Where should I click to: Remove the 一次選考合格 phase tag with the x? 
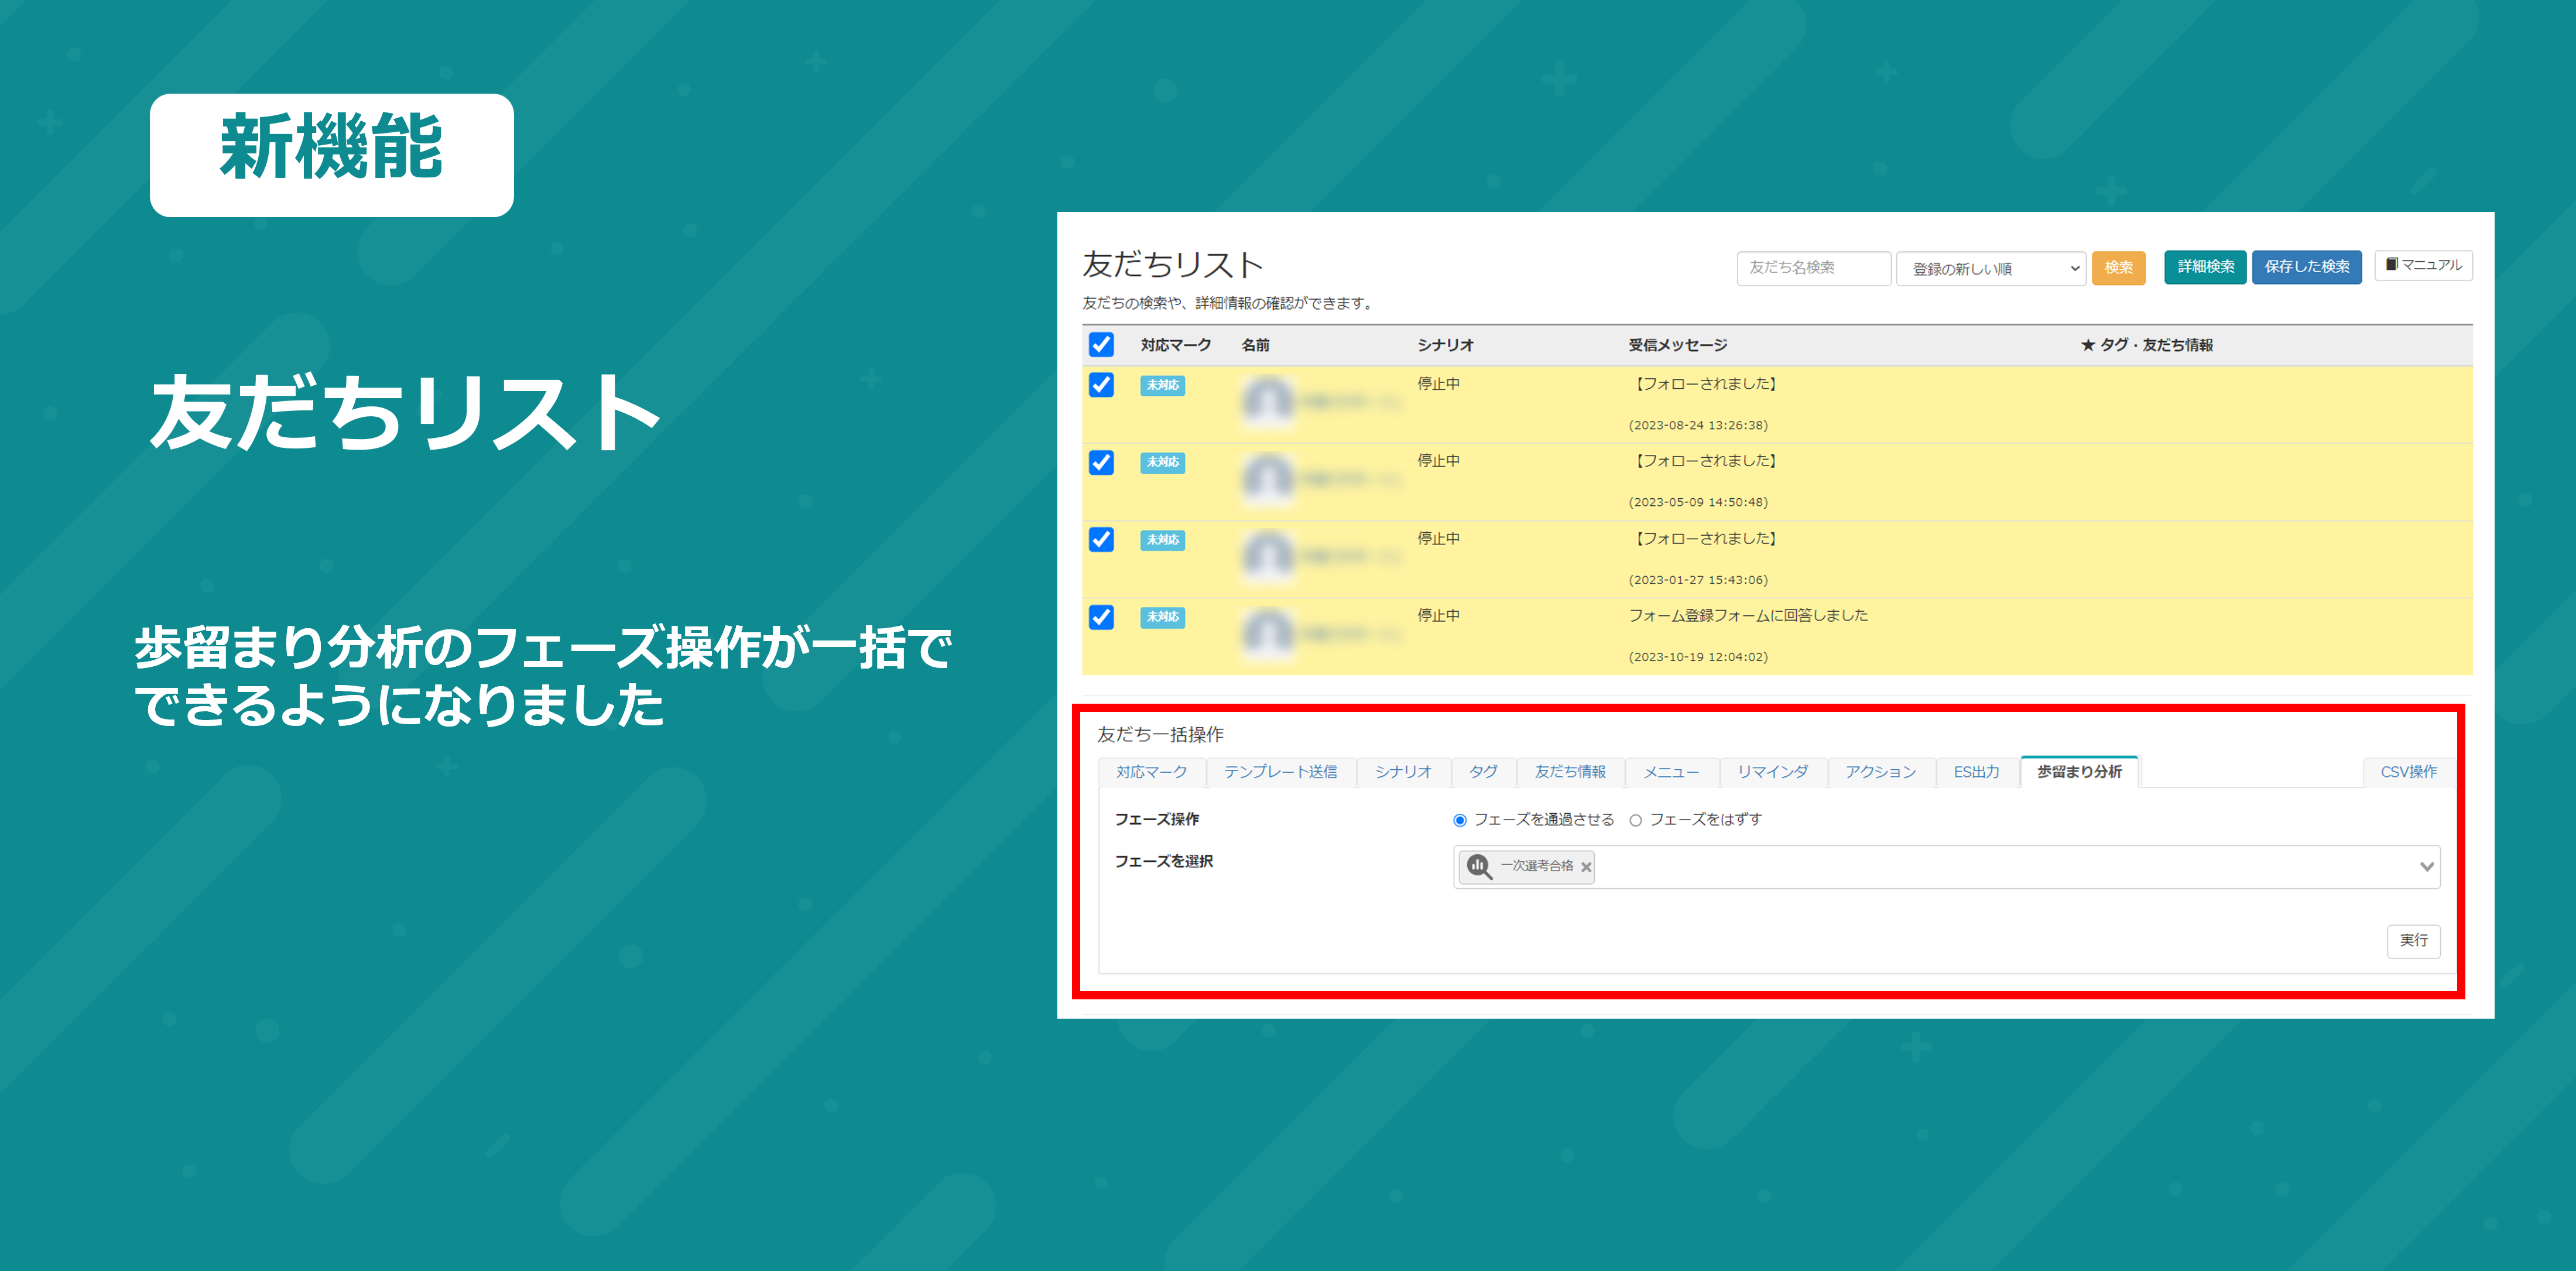(x=1586, y=867)
